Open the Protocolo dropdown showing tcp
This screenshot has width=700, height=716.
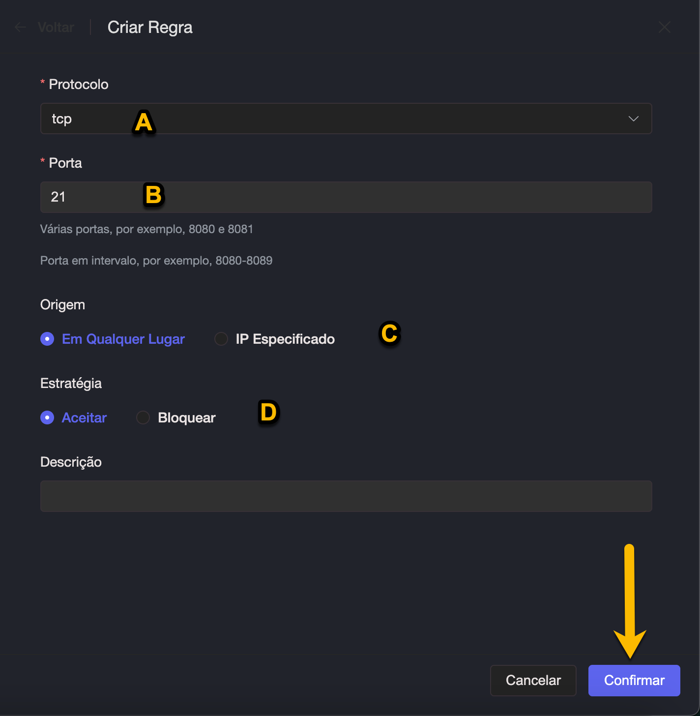[x=346, y=119]
